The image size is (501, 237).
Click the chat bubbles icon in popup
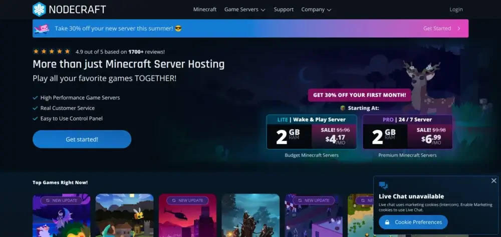coord(383,185)
